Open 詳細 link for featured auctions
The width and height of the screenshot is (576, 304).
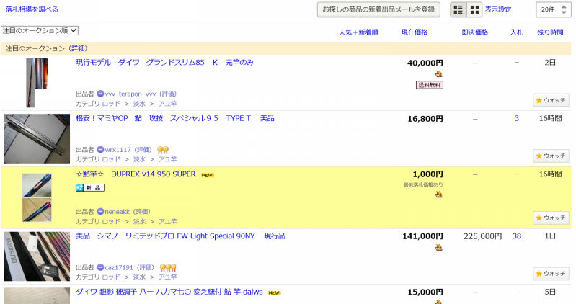pyautogui.click(x=79, y=48)
